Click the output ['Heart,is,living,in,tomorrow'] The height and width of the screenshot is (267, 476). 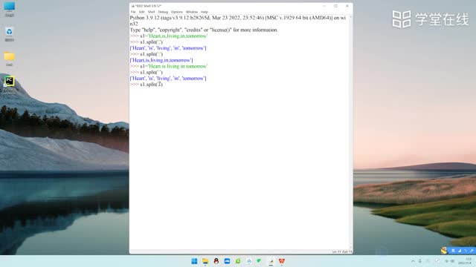161,60
